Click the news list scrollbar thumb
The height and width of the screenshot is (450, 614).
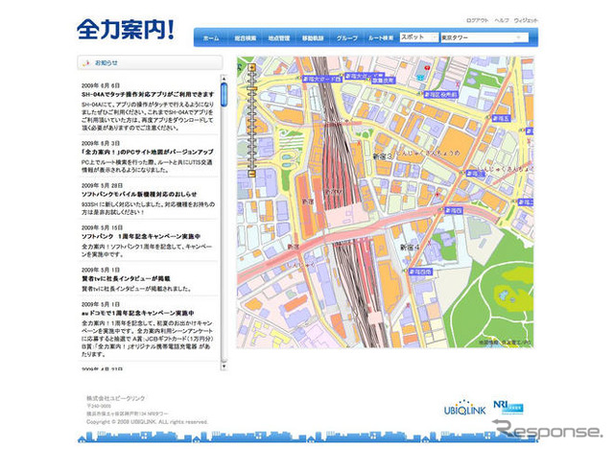224,94
